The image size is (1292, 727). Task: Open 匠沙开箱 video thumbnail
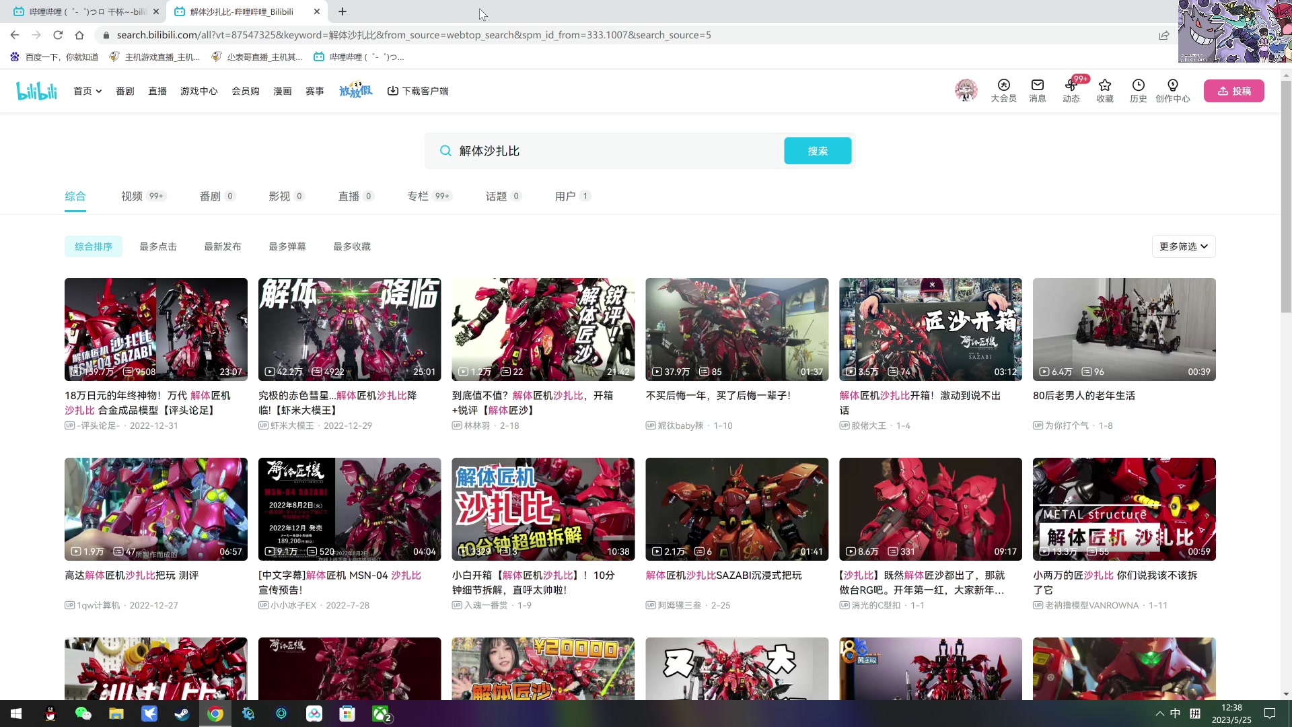(x=931, y=329)
